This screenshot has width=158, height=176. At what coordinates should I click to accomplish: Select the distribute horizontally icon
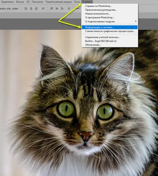(x=69, y=8)
